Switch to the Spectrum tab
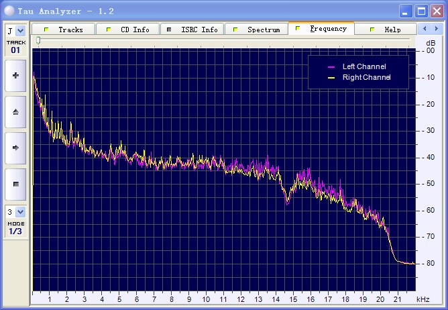This screenshot has width=448, height=310. (x=256, y=30)
